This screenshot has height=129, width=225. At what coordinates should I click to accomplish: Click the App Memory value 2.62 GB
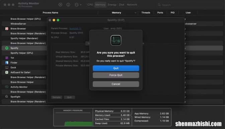point(164,113)
